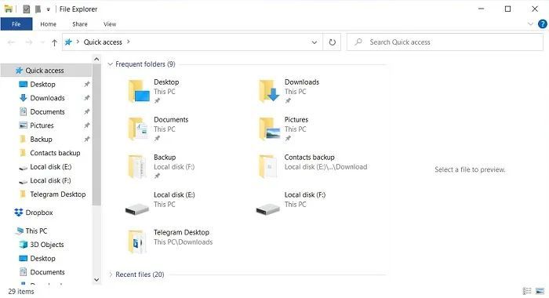Open the Share ribbon tab
The height and width of the screenshot is (298, 549).
click(x=80, y=24)
